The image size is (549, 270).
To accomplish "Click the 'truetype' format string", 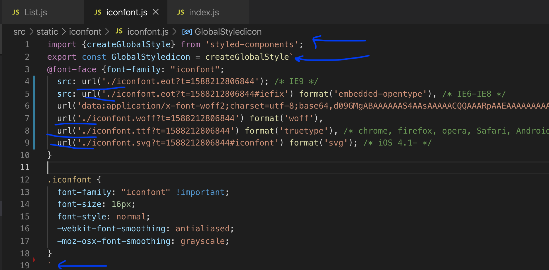I will pos(304,131).
